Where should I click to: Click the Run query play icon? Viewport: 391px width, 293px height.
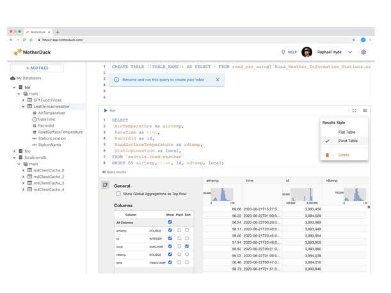tap(106, 111)
